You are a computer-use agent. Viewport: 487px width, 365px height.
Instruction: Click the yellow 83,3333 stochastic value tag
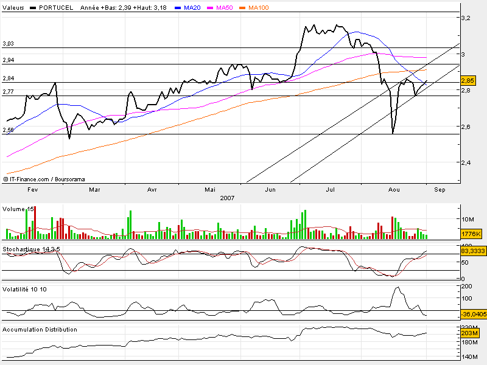coord(474,251)
